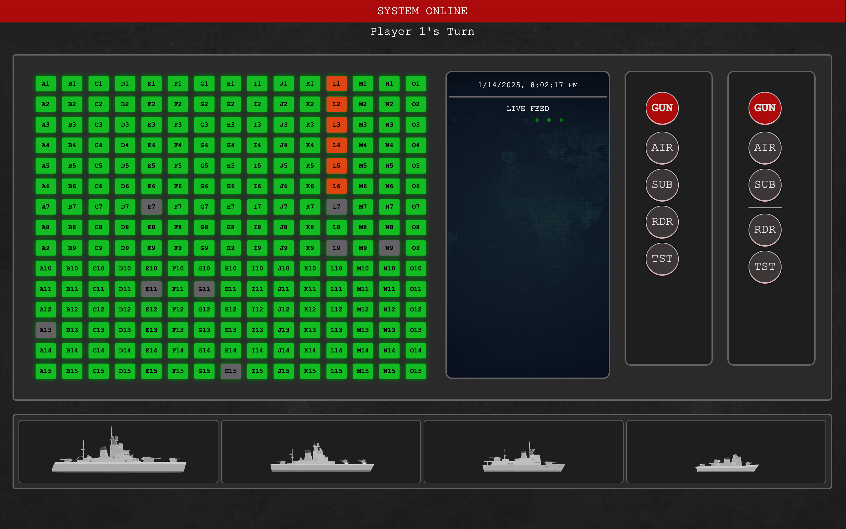Screen dimensions: 846x529
Task: Activate RDR radar in the left panel
Action: (662, 222)
